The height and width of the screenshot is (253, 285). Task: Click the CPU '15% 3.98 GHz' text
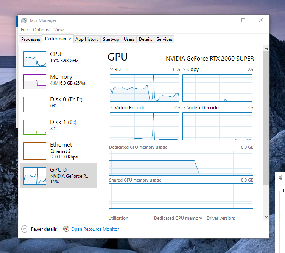[64, 61]
